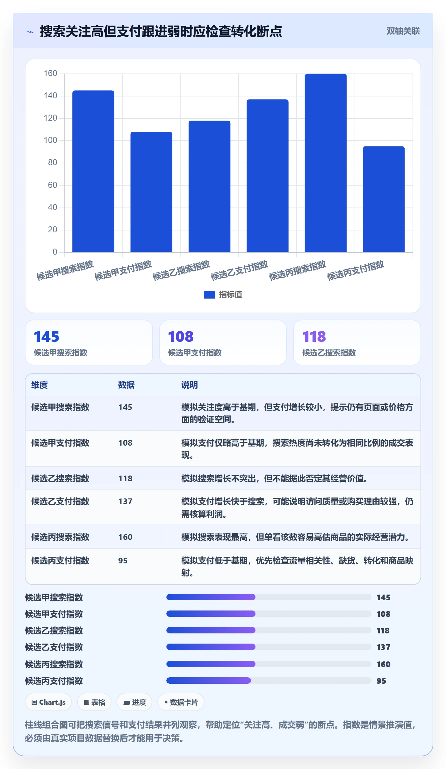The image size is (446, 769).
Task: Select the Chart.js tag chip
Action: (48, 702)
